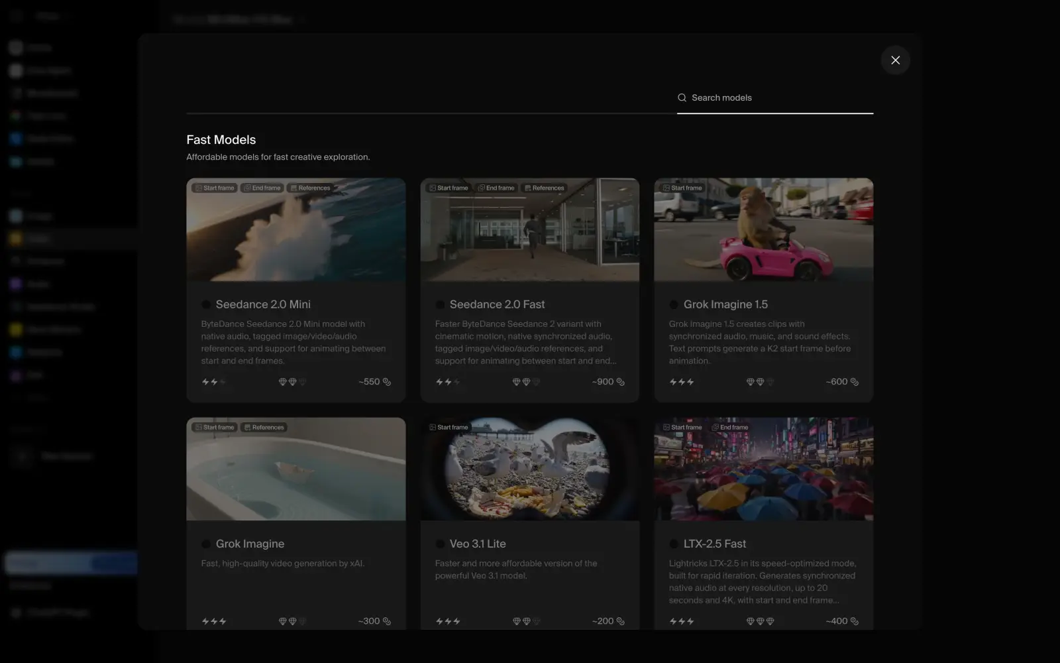The image size is (1060, 663).
Task: Click the round logo beside Seedance 2.0 Mini
Action: [206, 304]
